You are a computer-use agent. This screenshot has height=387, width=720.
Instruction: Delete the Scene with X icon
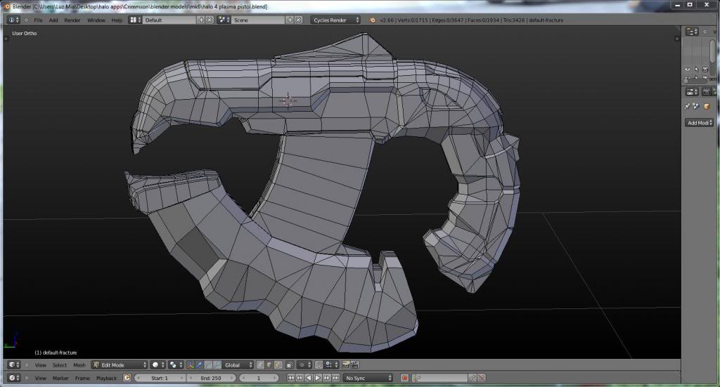299,20
